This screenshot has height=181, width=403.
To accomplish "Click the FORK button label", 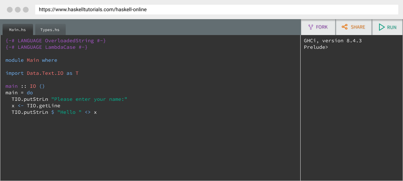I will (x=322, y=27).
